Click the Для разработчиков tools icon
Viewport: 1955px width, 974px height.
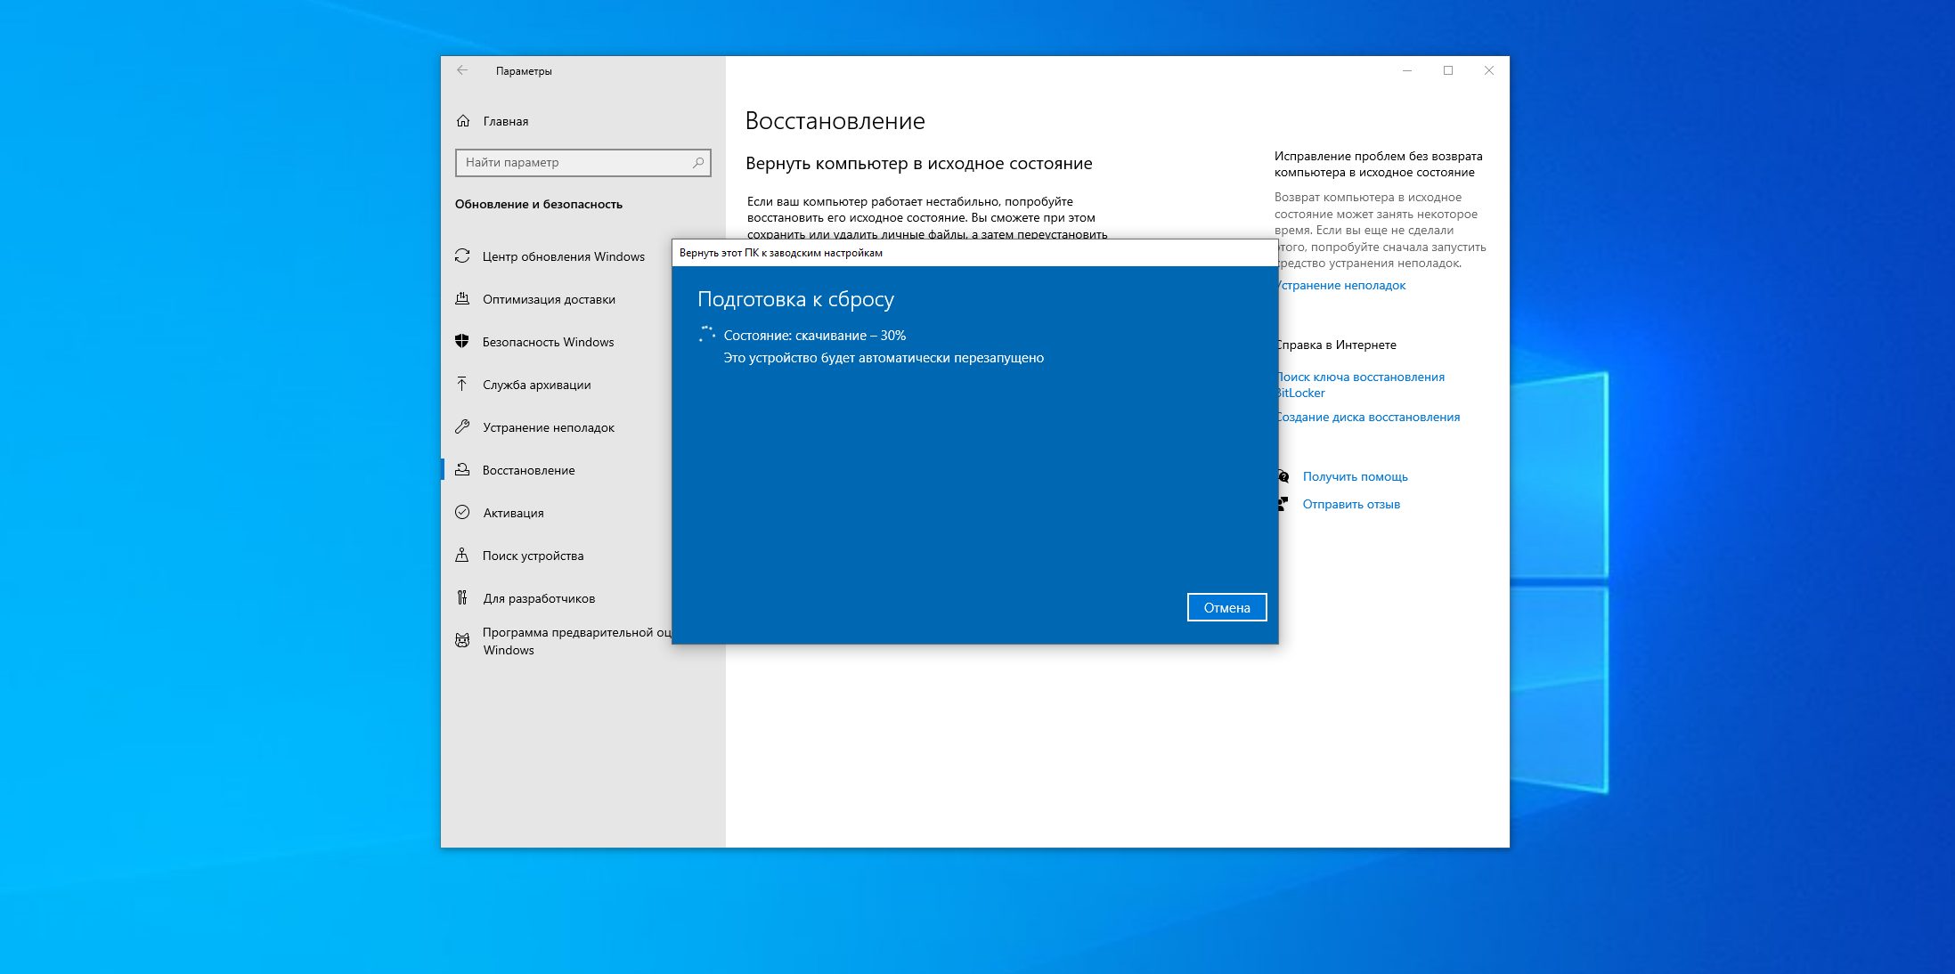462,598
